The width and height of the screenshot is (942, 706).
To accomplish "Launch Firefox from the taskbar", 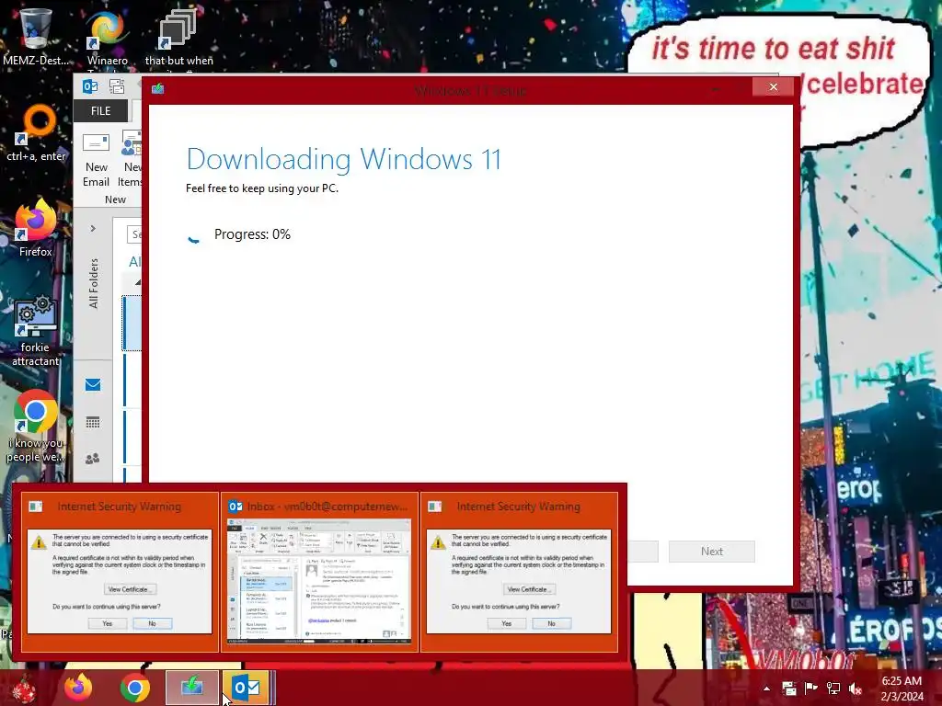I will pyautogui.click(x=79, y=688).
